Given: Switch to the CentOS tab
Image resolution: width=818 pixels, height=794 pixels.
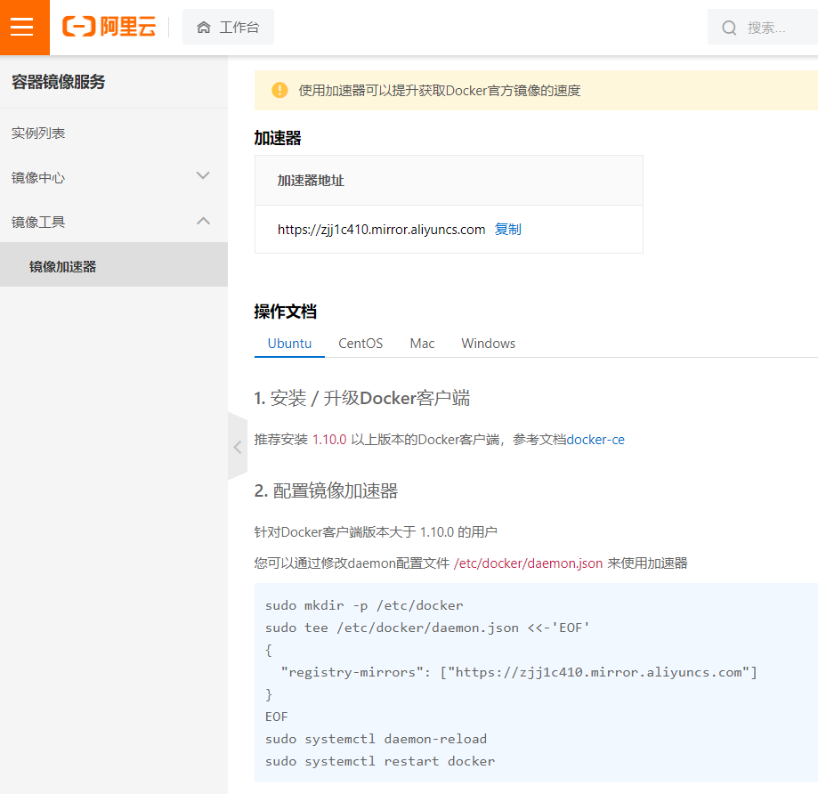Looking at the screenshot, I should tap(360, 344).
